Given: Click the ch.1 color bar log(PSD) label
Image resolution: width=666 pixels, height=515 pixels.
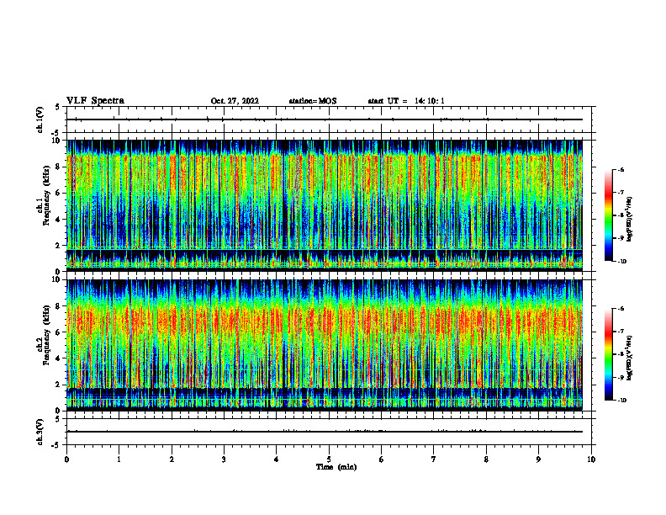Looking at the screenshot, I should click(x=630, y=220).
